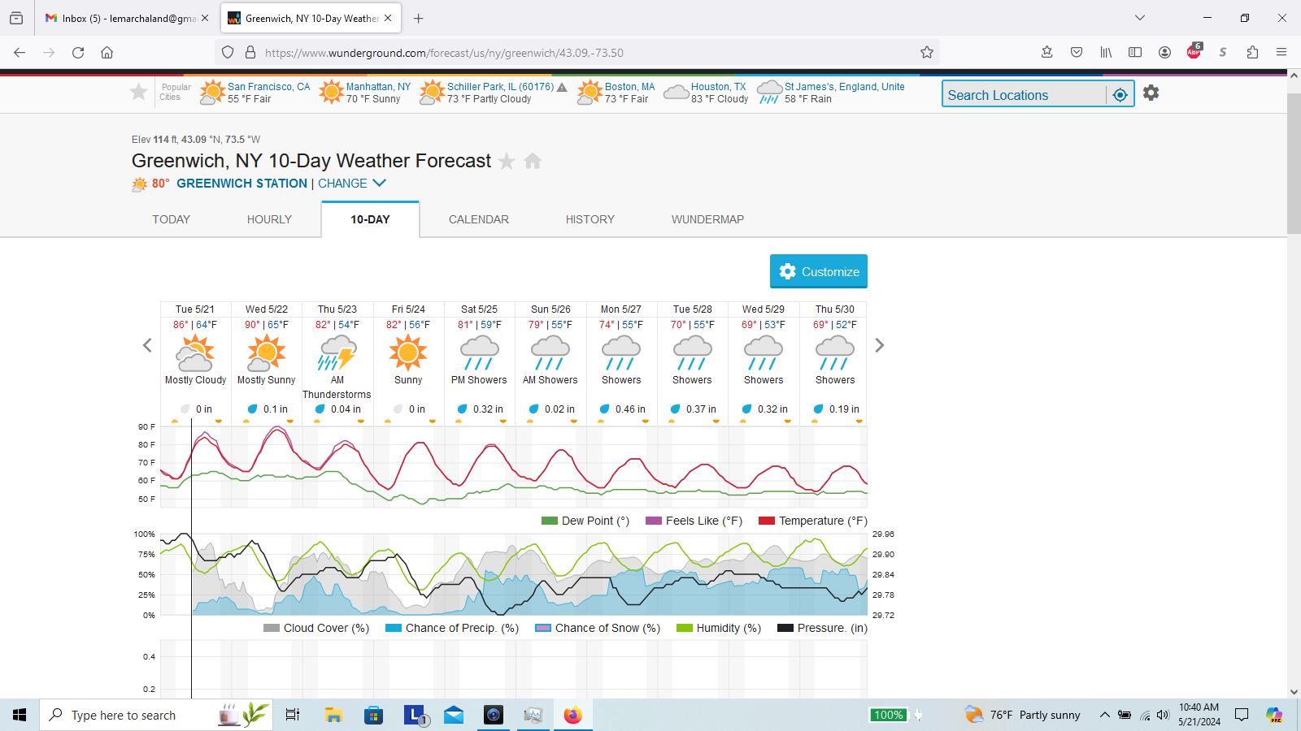Open the WUNDERMAP tab
The height and width of the screenshot is (731, 1301).
coord(707,219)
